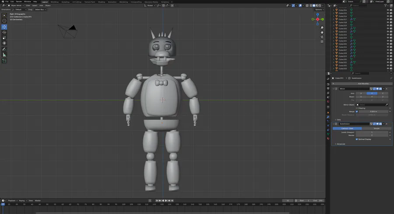This screenshot has height=214, width=394.
Task: Expand the Data section of Mirror modifier
Action: tap(335, 120)
